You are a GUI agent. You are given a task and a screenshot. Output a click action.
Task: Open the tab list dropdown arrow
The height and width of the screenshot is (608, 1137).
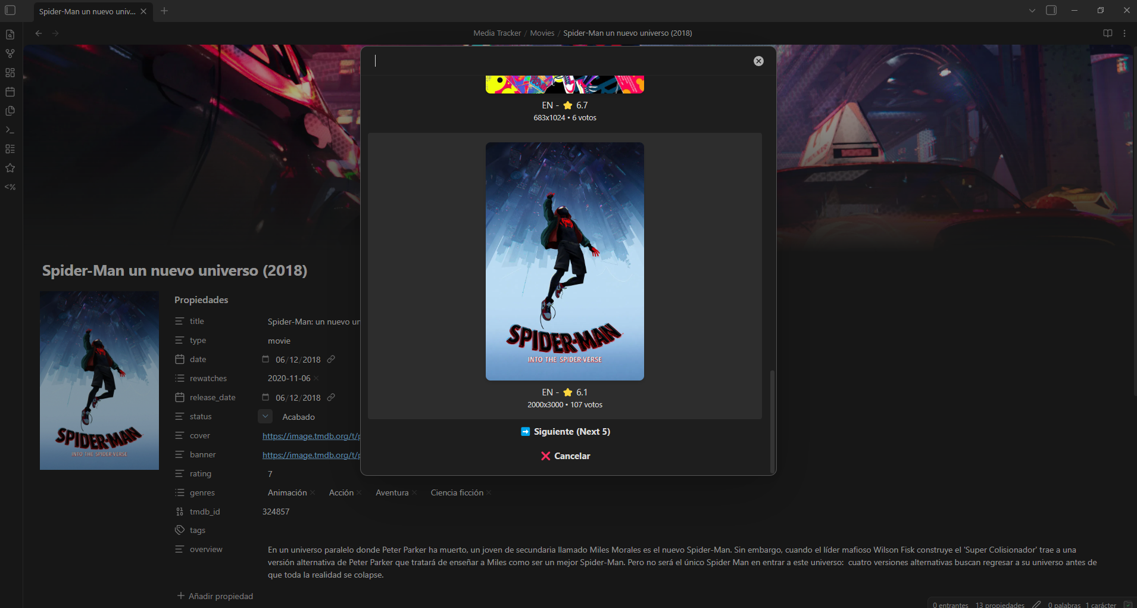click(1030, 10)
